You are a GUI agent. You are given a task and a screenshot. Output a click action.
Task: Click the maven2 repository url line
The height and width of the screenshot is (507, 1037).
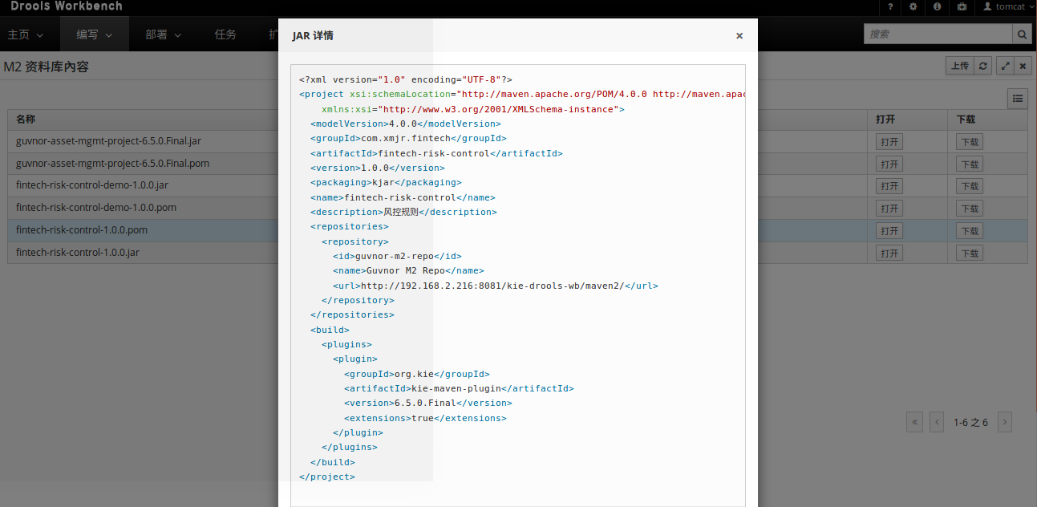pyautogui.click(x=496, y=286)
